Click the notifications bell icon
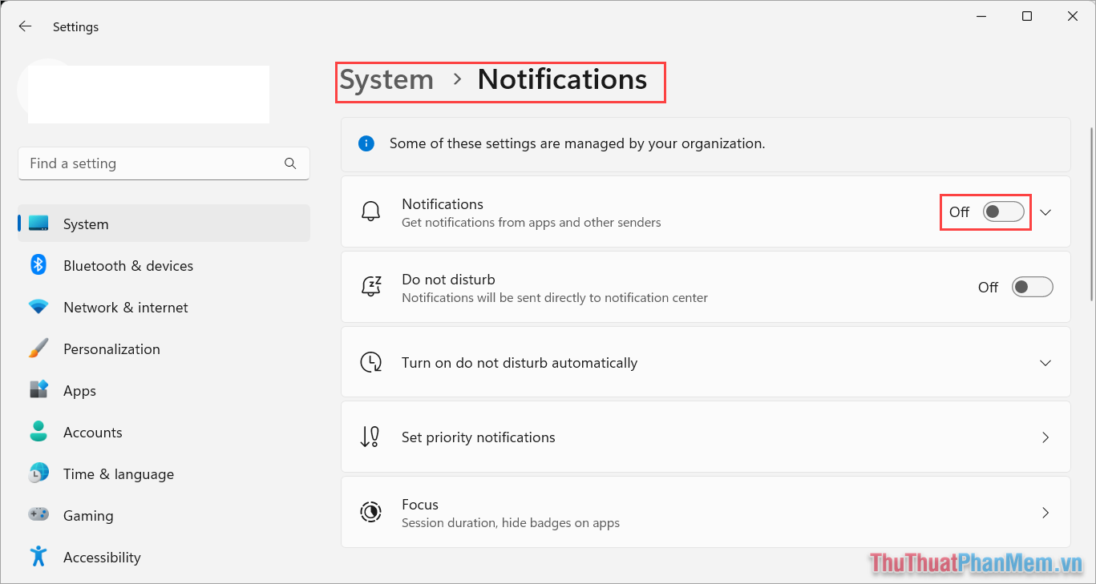1096x584 pixels. tap(371, 211)
